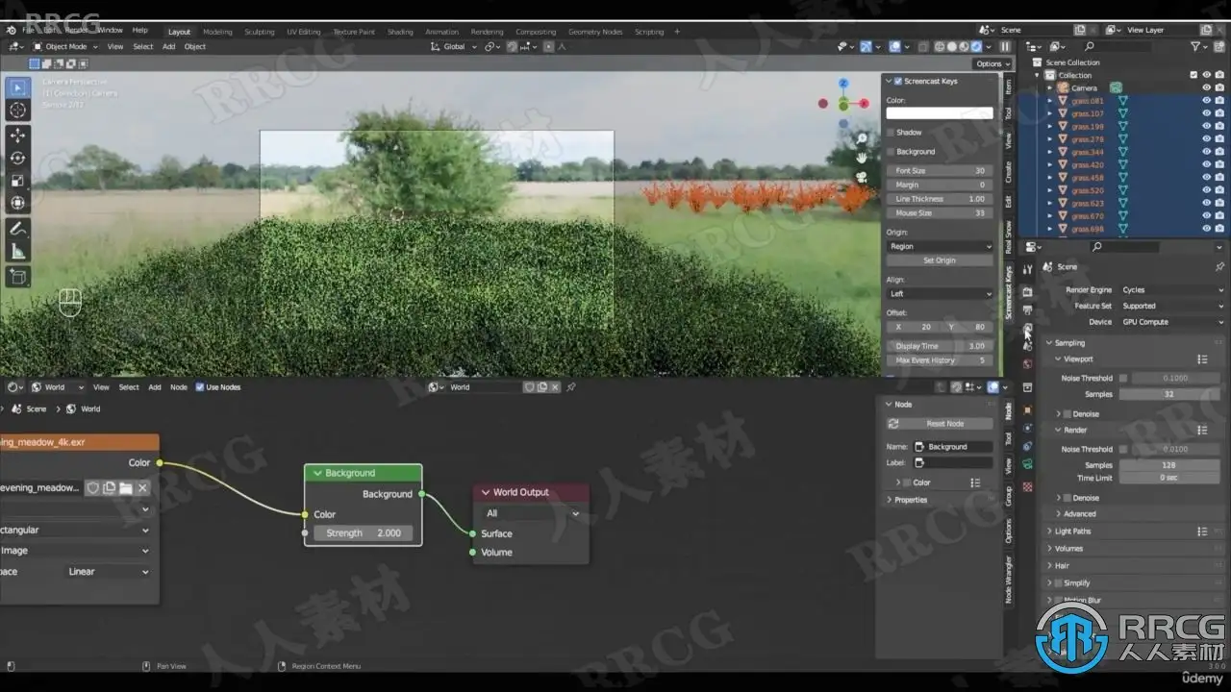Screen dimensions: 1231x692
Task: Open the Modeling workspace tab
Action: pos(217,32)
